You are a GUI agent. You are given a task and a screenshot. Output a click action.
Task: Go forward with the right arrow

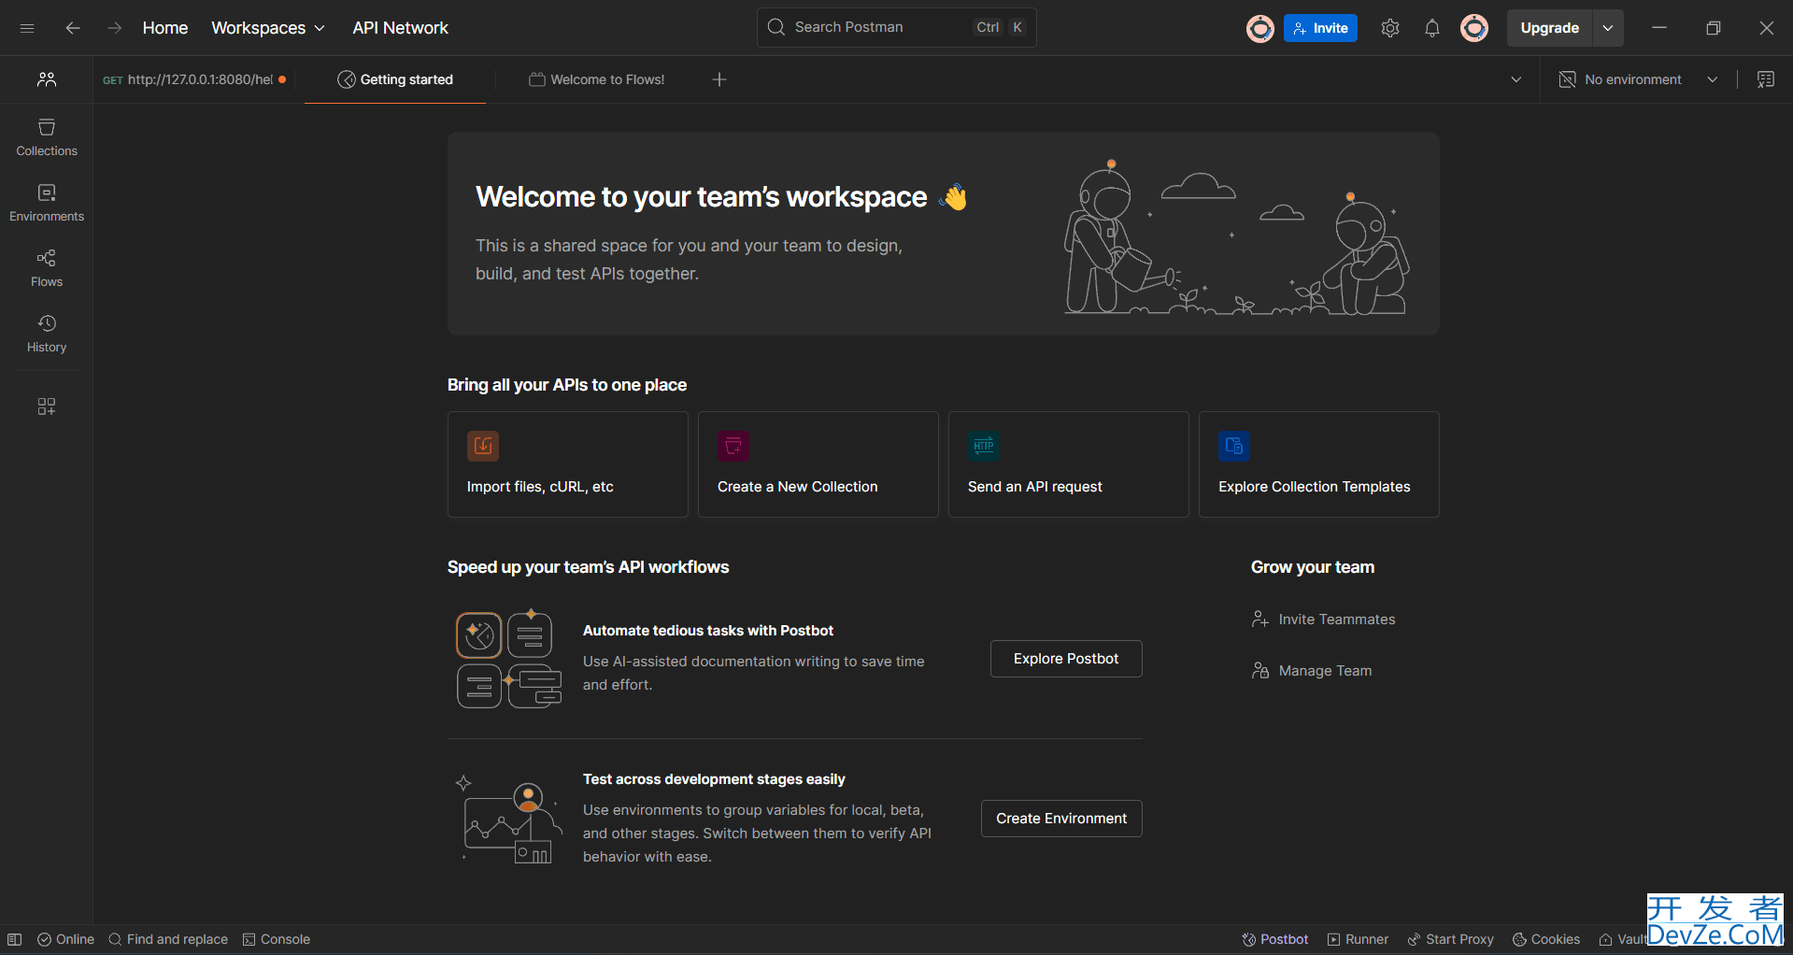[x=114, y=28]
